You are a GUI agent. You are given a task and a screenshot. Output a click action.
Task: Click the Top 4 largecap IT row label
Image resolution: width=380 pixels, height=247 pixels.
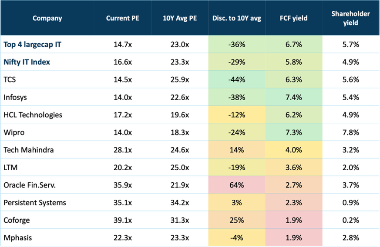click(32, 44)
